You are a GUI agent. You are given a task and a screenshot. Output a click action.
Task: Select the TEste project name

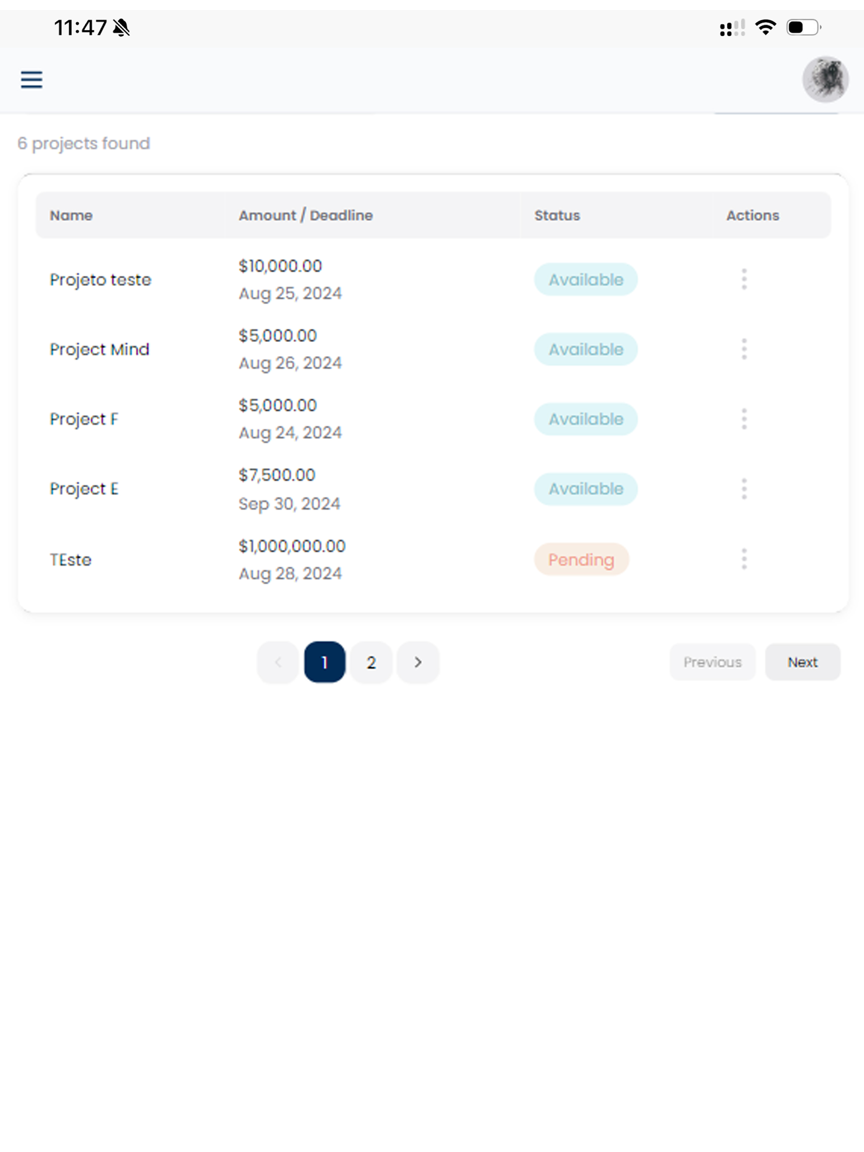[x=71, y=560]
